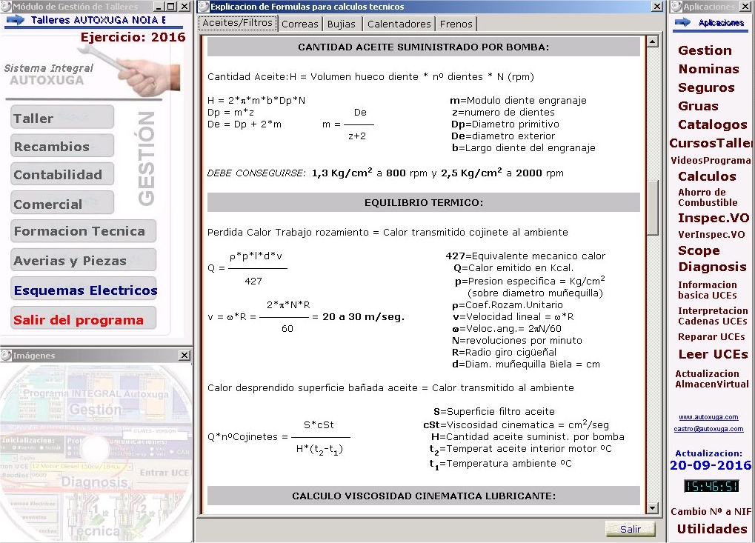This screenshot has width=755, height=543.
Task: Open Gruas application
Action: (698, 106)
